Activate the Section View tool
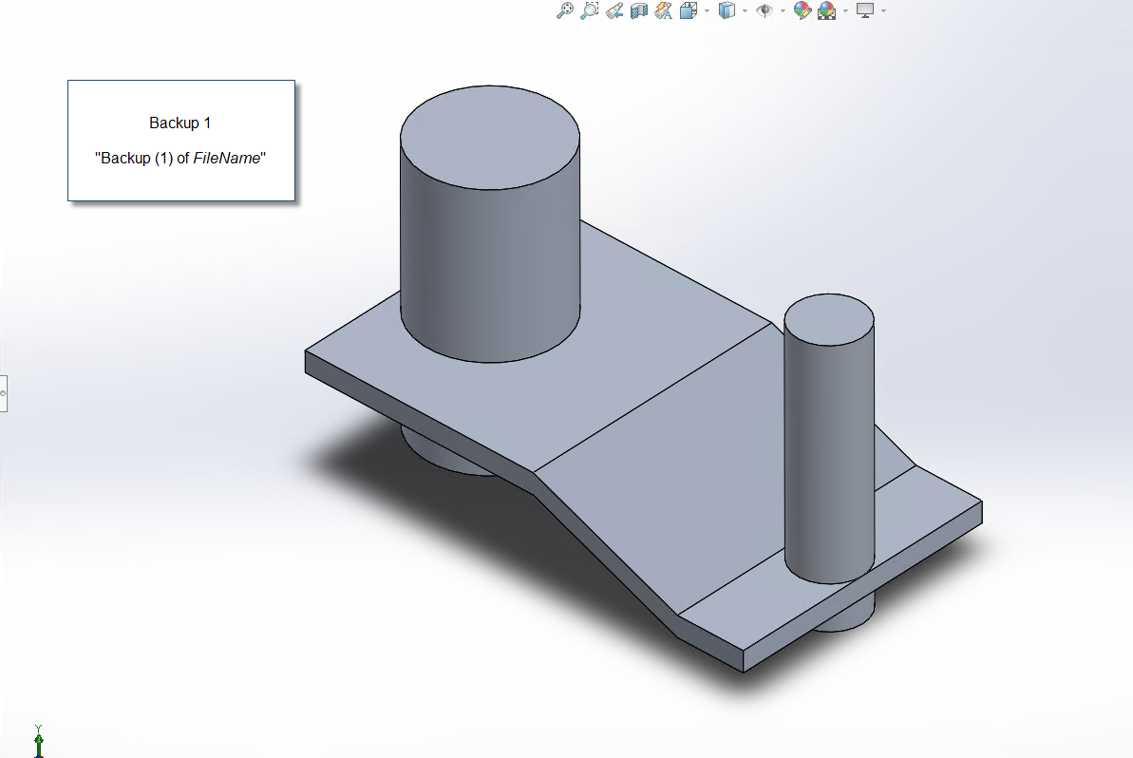The width and height of the screenshot is (1133, 758). click(638, 10)
